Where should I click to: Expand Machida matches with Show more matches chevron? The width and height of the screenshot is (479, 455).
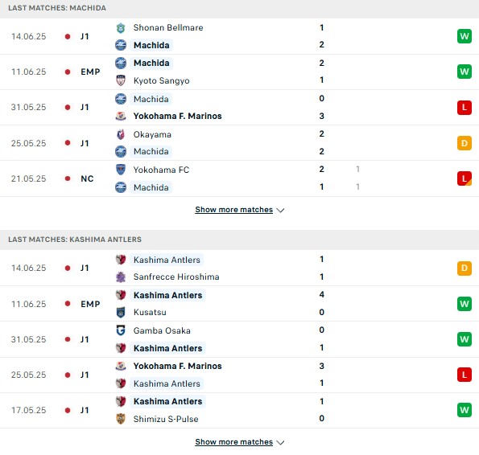coord(280,210)
